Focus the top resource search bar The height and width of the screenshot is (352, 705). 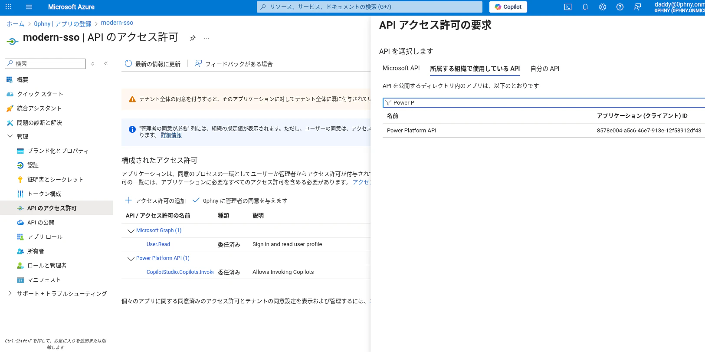point(370,7)
